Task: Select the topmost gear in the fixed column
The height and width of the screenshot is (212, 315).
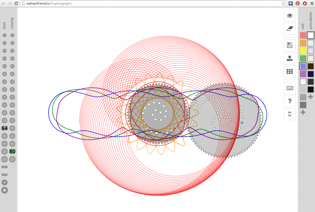Action: 4,35
